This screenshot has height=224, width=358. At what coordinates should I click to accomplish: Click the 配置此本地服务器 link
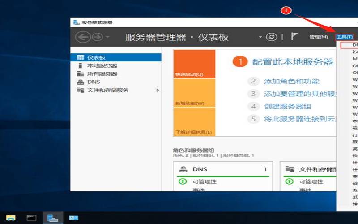pyautogui.click(x=292, y=62)
